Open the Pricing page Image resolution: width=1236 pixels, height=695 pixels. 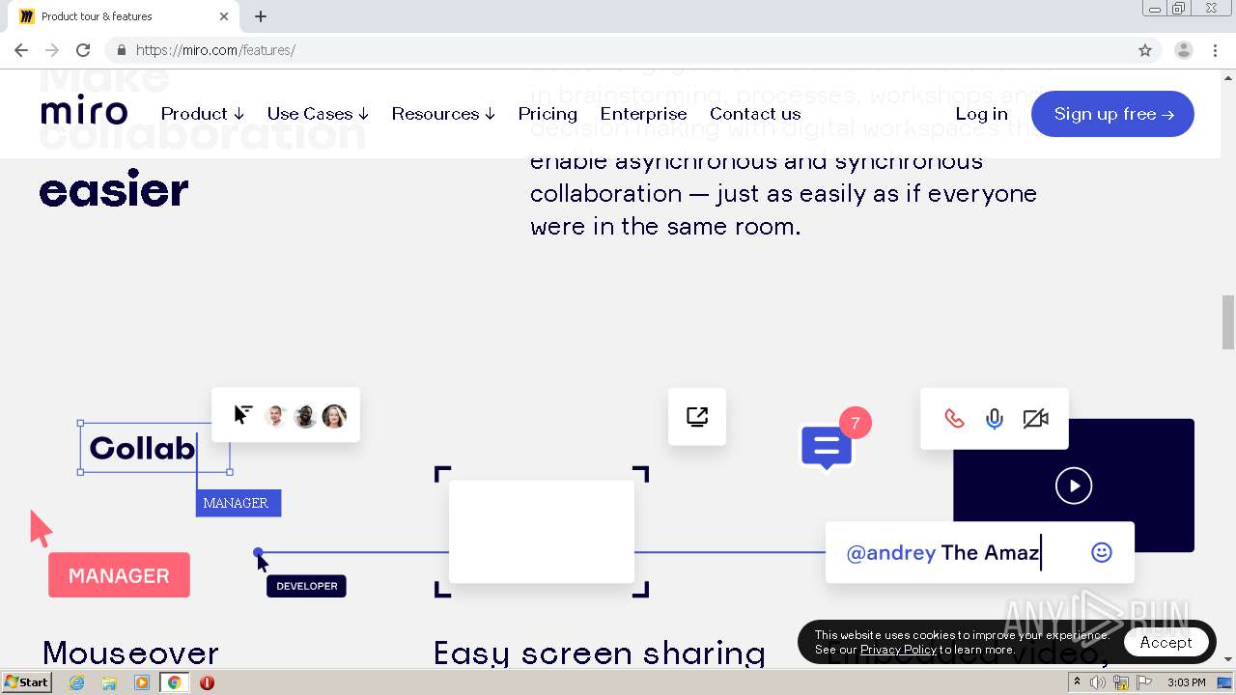(548, 114)
